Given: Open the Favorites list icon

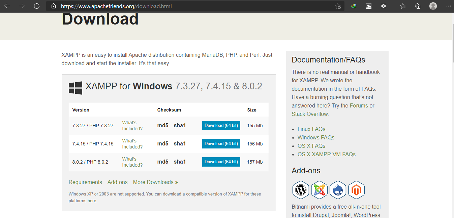Looking at the screenshot, I should 402,6.
